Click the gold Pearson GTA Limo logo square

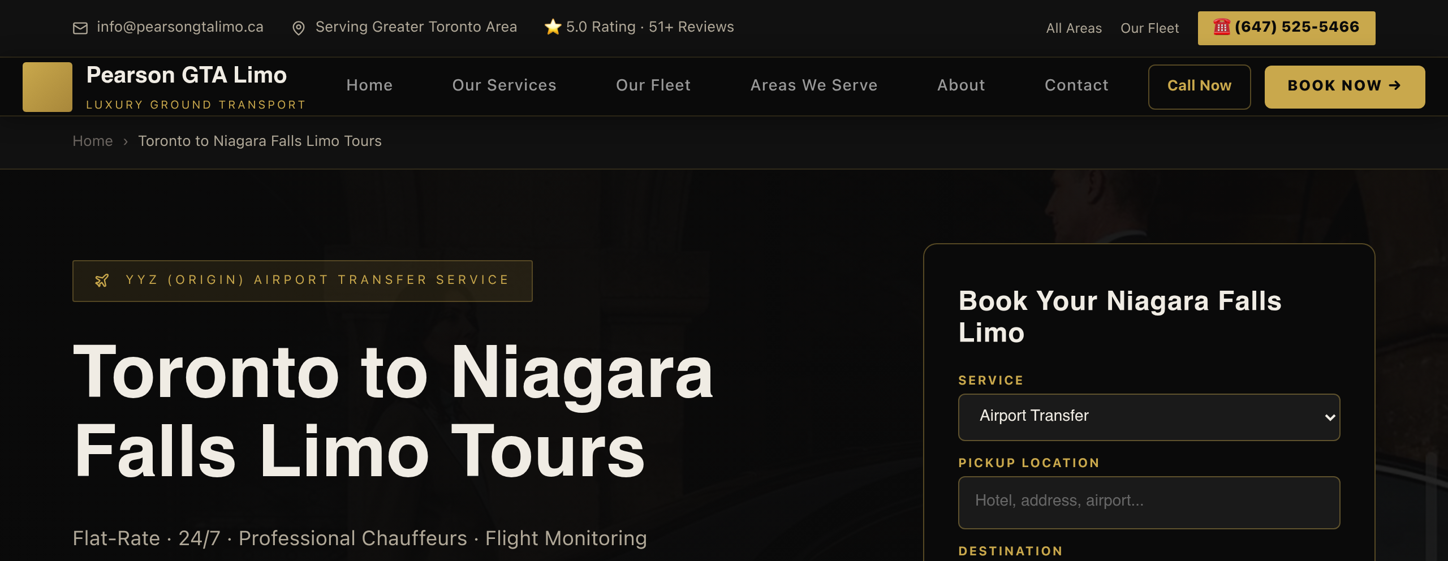pos(48,87)
